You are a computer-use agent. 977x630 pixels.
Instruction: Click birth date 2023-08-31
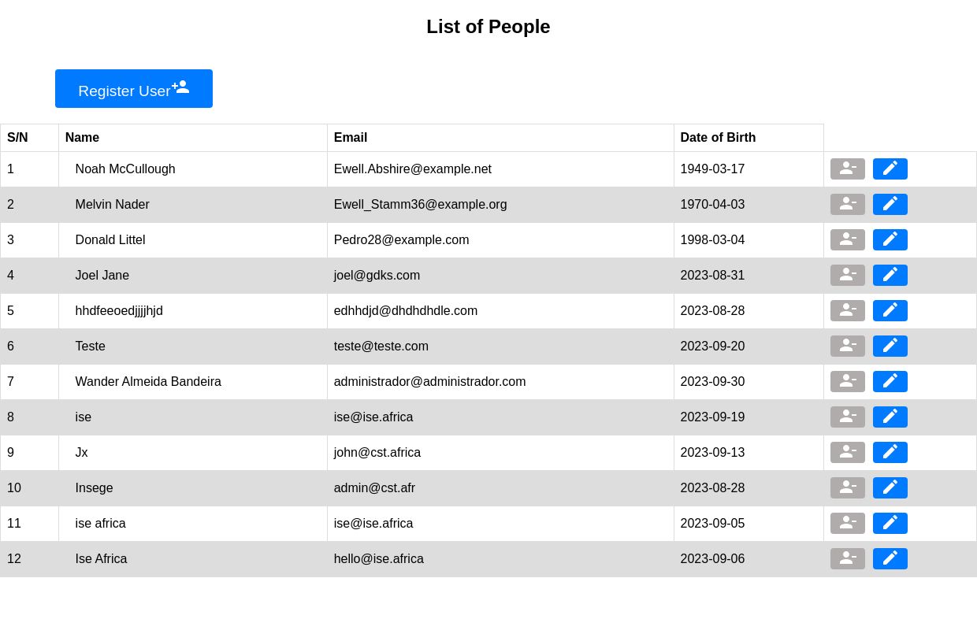pyautogui.click(x=712, y=276)
